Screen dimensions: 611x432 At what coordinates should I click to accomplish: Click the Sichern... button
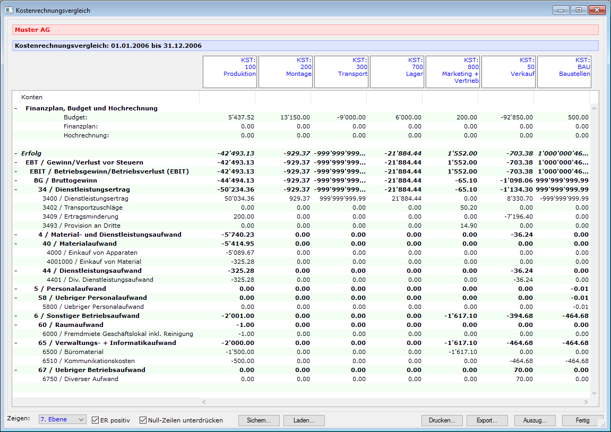(259, 420)
